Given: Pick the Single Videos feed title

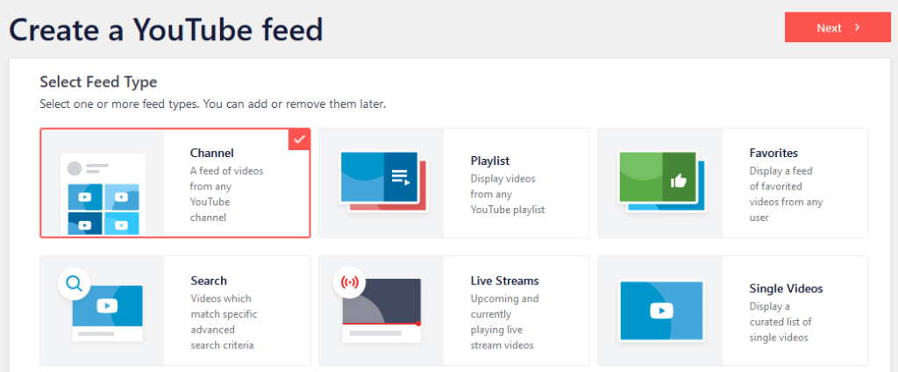Looking at the screenshot, I should tap(787, 289).
